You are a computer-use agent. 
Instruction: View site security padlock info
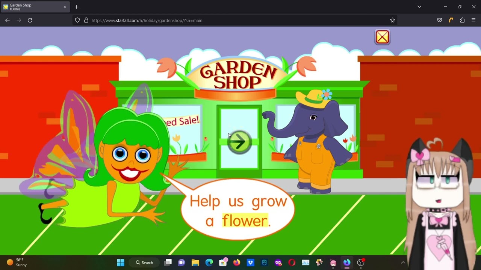86,20
